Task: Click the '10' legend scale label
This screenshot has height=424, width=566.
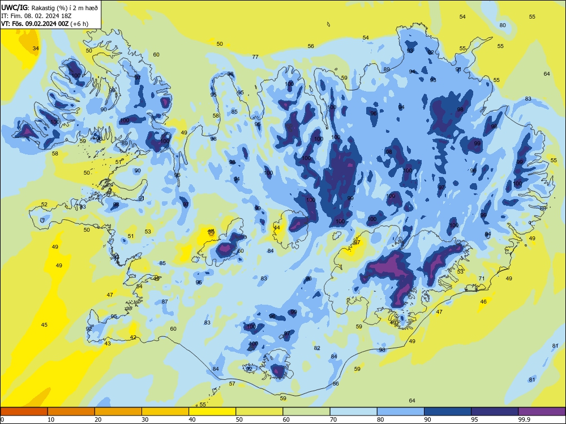Action: tap(51, 419)
